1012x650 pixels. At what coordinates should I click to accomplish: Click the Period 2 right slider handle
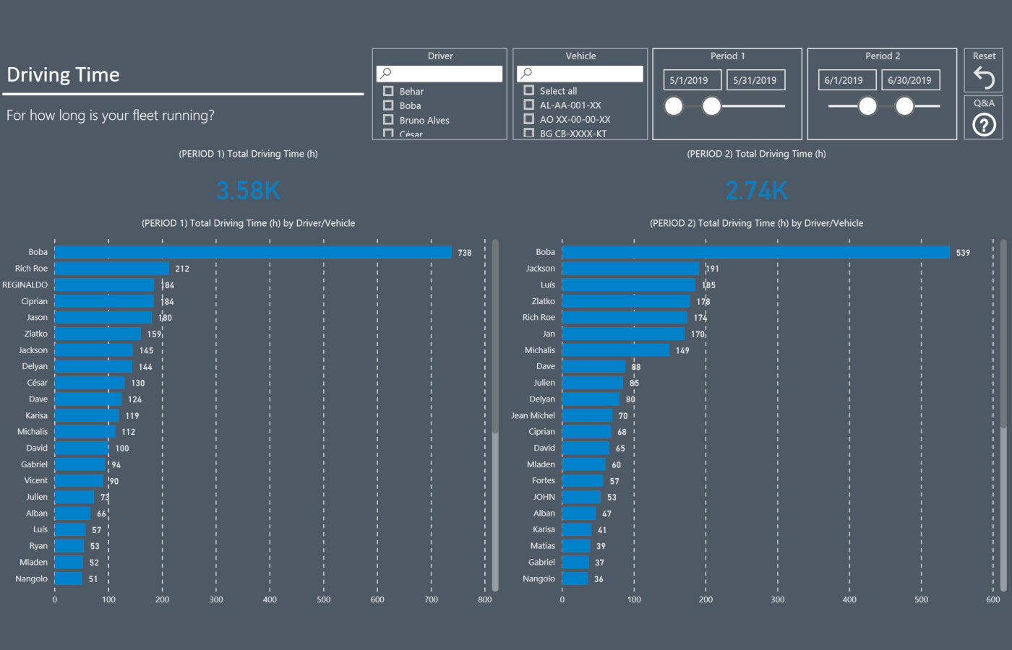click(904, 106)
